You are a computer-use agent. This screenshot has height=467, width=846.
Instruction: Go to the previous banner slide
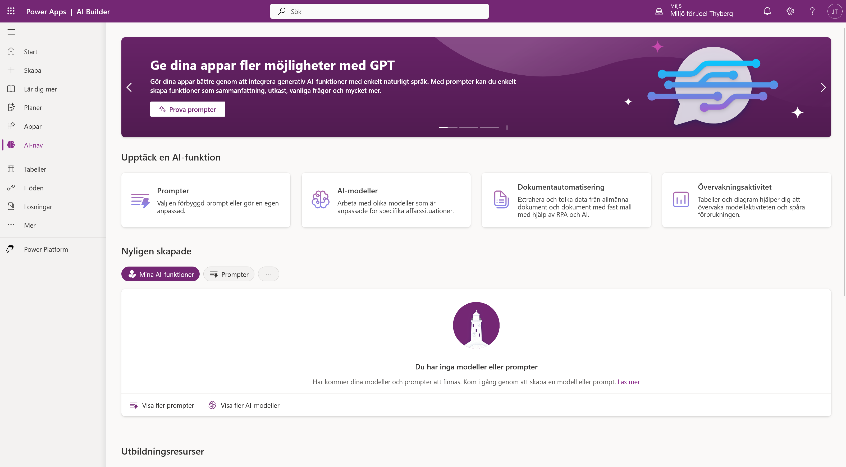(129, 87)
